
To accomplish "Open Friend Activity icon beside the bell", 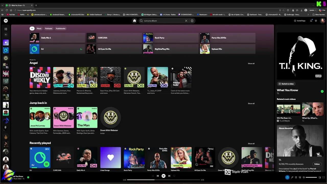I will point(316,21).
